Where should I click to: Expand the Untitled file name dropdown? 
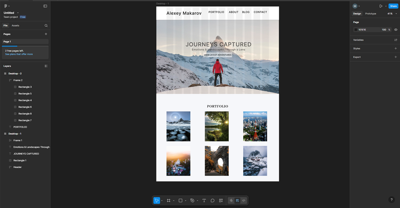point(18,13)
